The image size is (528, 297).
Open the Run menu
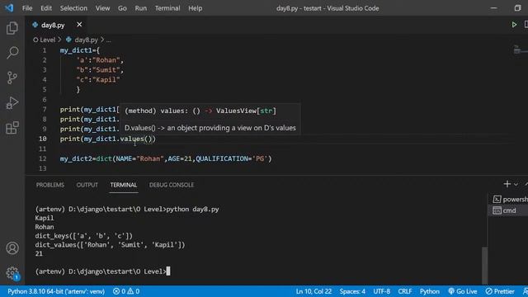(141, 8)
